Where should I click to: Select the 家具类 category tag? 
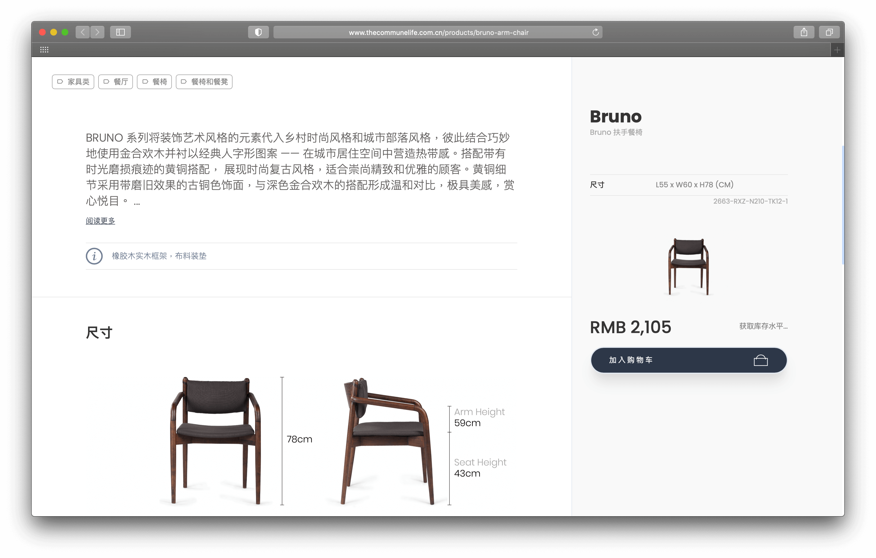click(73, 82)
